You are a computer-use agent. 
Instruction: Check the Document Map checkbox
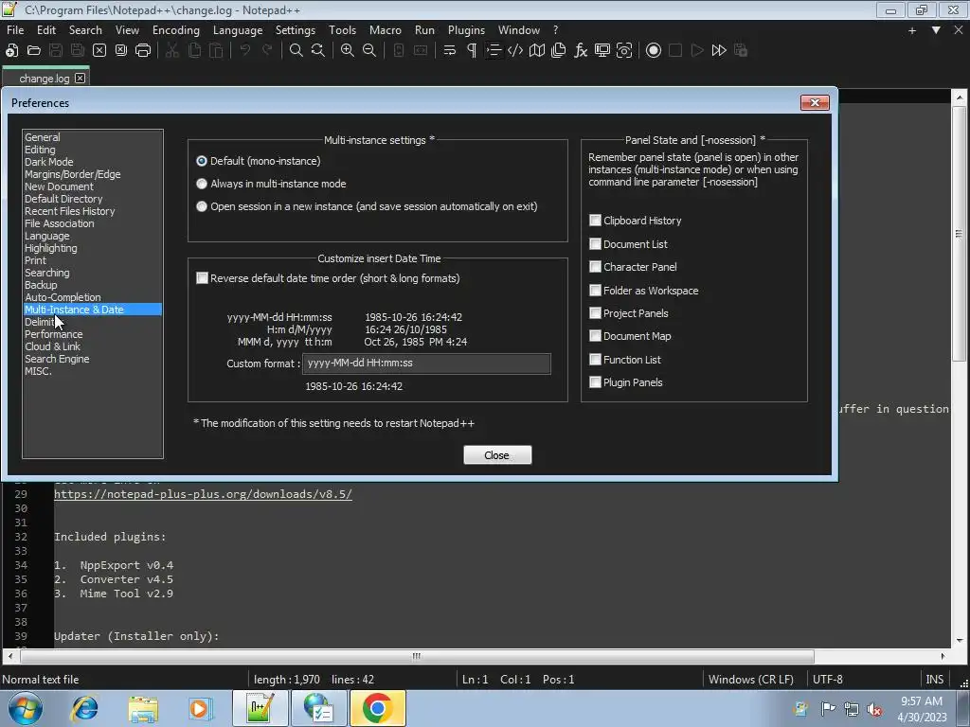pyautogui.click(x=595, y=336)
